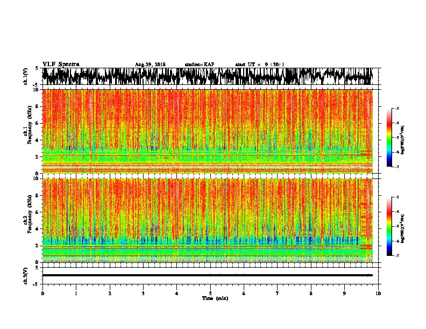Click the ch.2 'Frequency (kHz)' axis label
426x329 pixels.
click(x=30, y=214)
